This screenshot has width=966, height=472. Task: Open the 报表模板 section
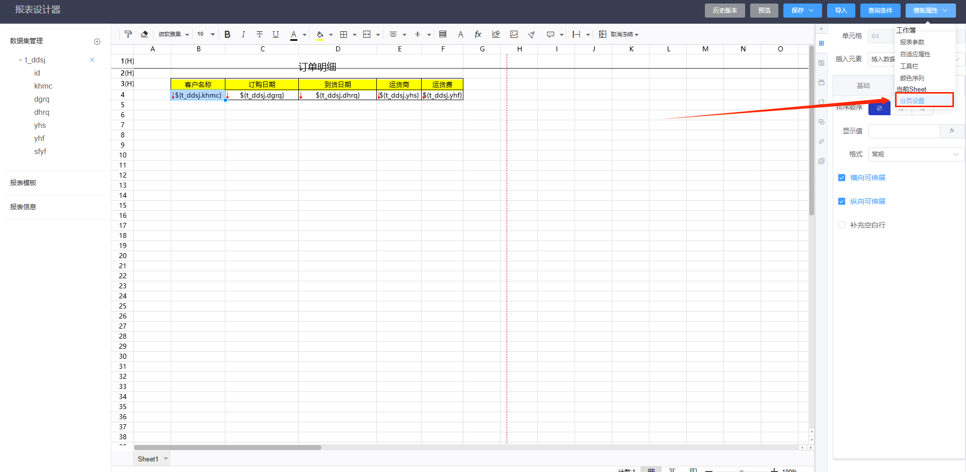pyautogui.click(x=23, y=183)
